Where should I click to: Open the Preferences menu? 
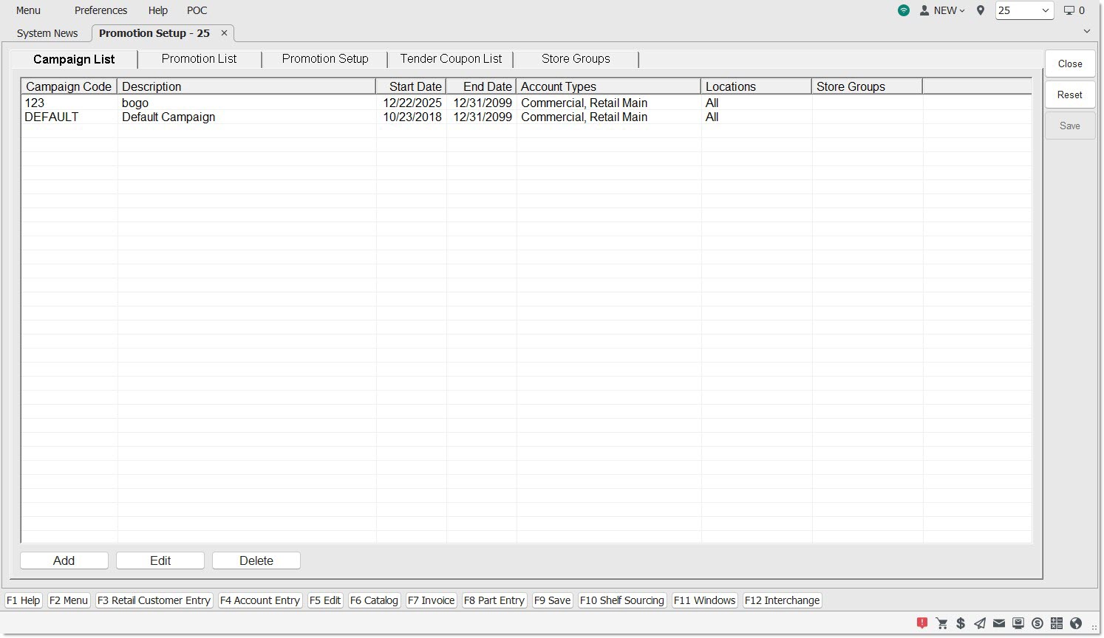[100, 10]
